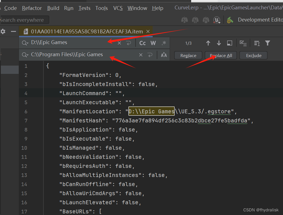Open search results in find window
The height and width of the screenshot is (215, 283).
coord(257,43)
